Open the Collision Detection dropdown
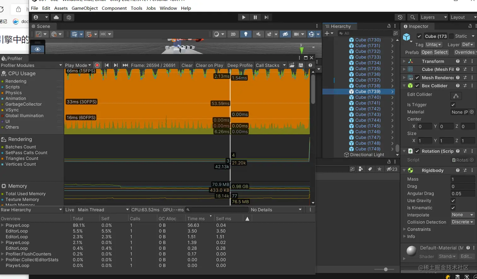 click(462, 222)
